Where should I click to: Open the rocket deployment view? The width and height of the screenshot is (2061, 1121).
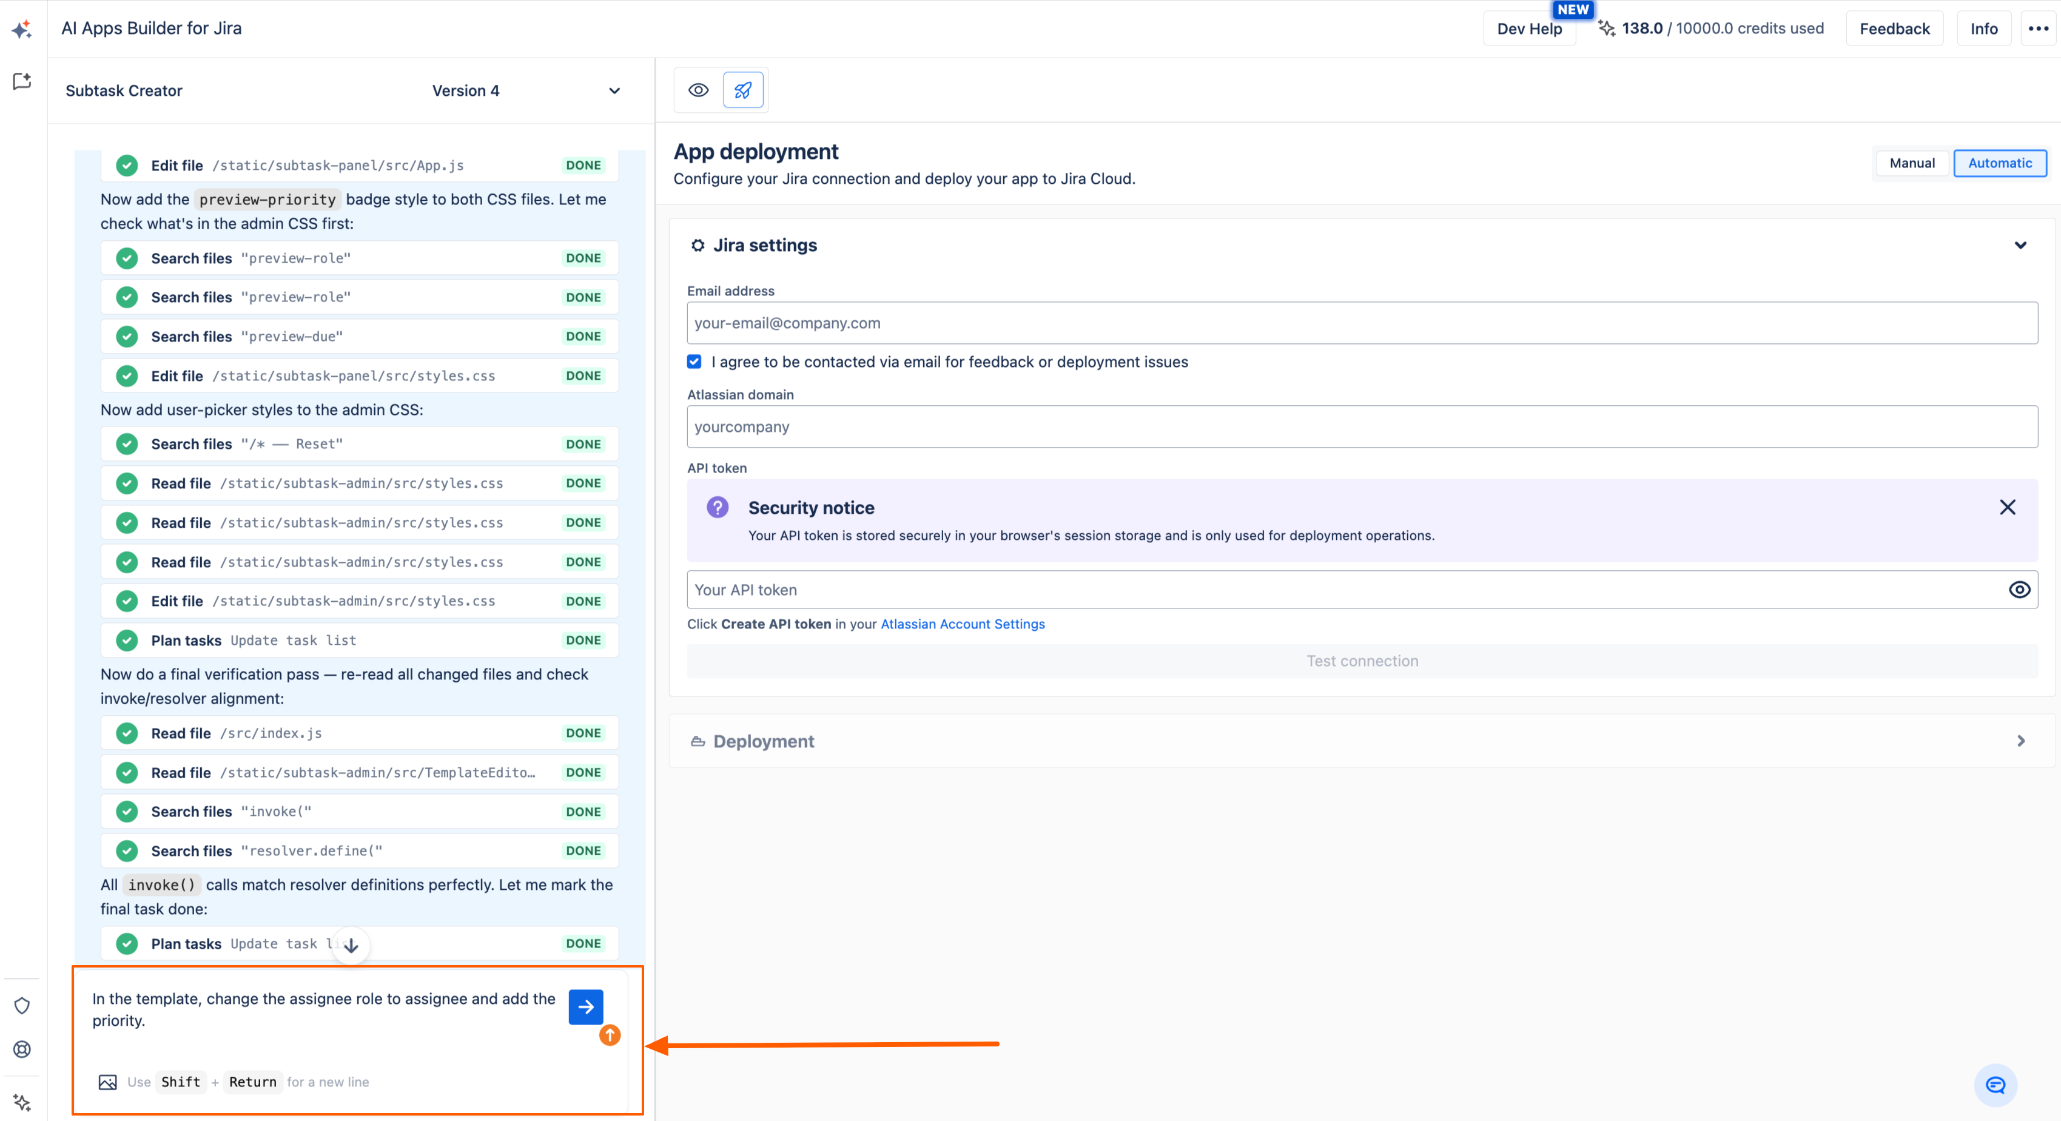(743, 90)
